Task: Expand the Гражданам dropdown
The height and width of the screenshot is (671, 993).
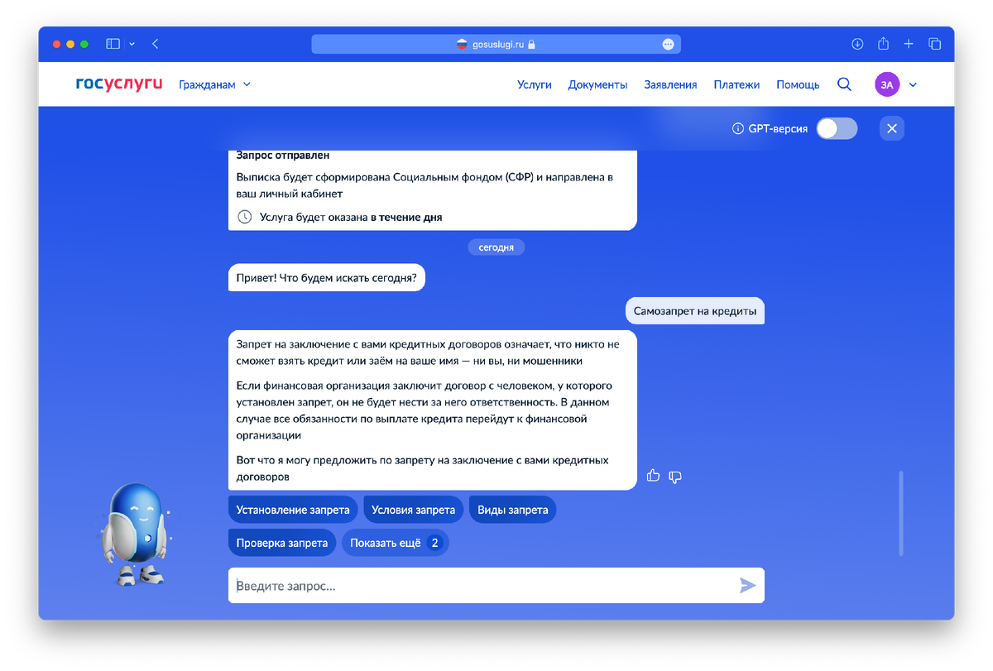Action: click(215, 84)
